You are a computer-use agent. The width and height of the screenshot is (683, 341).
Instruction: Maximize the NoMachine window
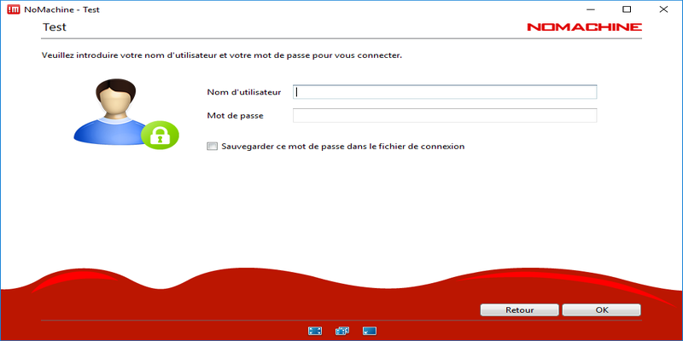pos(627,9)
